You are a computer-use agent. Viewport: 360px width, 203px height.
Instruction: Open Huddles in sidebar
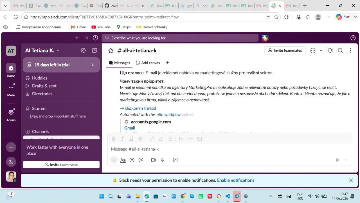click(61, 78)
